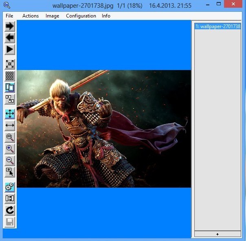Image resolution: width=246 pixels, height=241 pixels.
Task: Activate zoom-to-selection cursor icon
Action: coord(10,172)
